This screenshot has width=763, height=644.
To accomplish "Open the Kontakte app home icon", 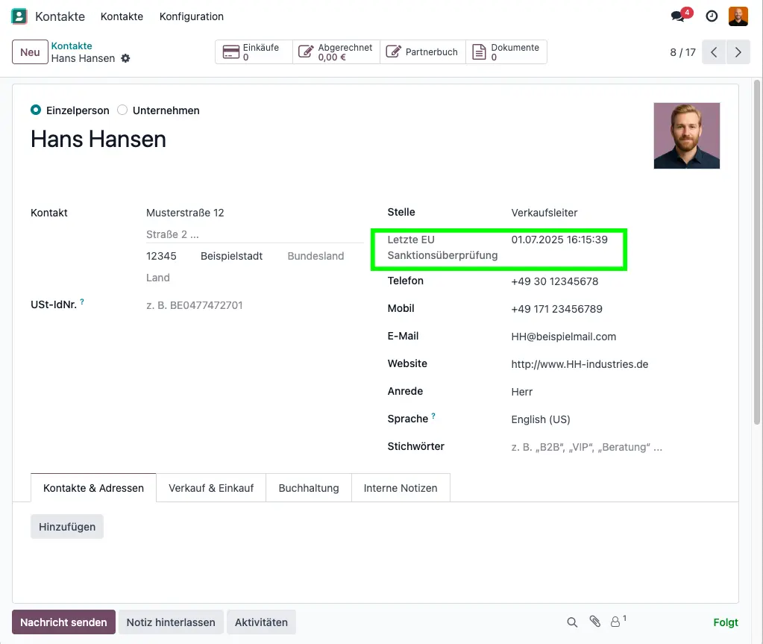I will (x=19, y=16).
